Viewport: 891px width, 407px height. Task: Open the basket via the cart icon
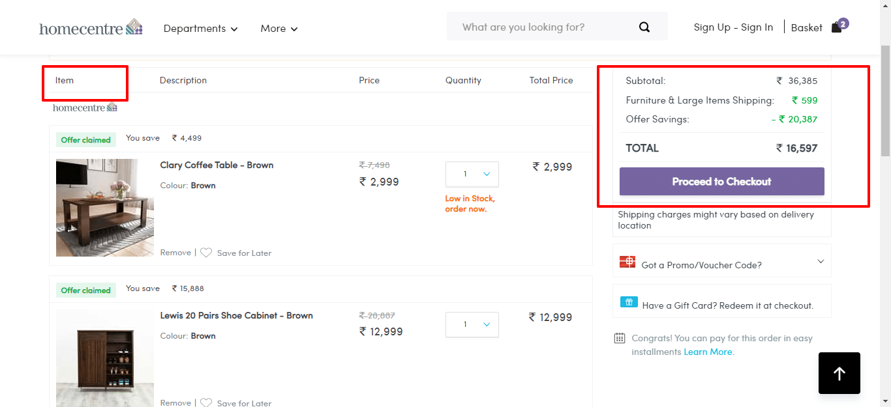coord(838,27)
